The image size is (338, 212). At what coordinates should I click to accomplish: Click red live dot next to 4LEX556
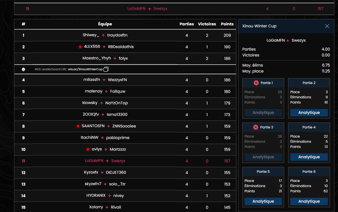click(x=80, y=47)
